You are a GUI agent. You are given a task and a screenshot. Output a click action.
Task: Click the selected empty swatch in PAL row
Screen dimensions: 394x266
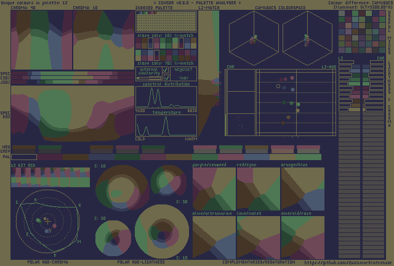click(x=24, y=157)
